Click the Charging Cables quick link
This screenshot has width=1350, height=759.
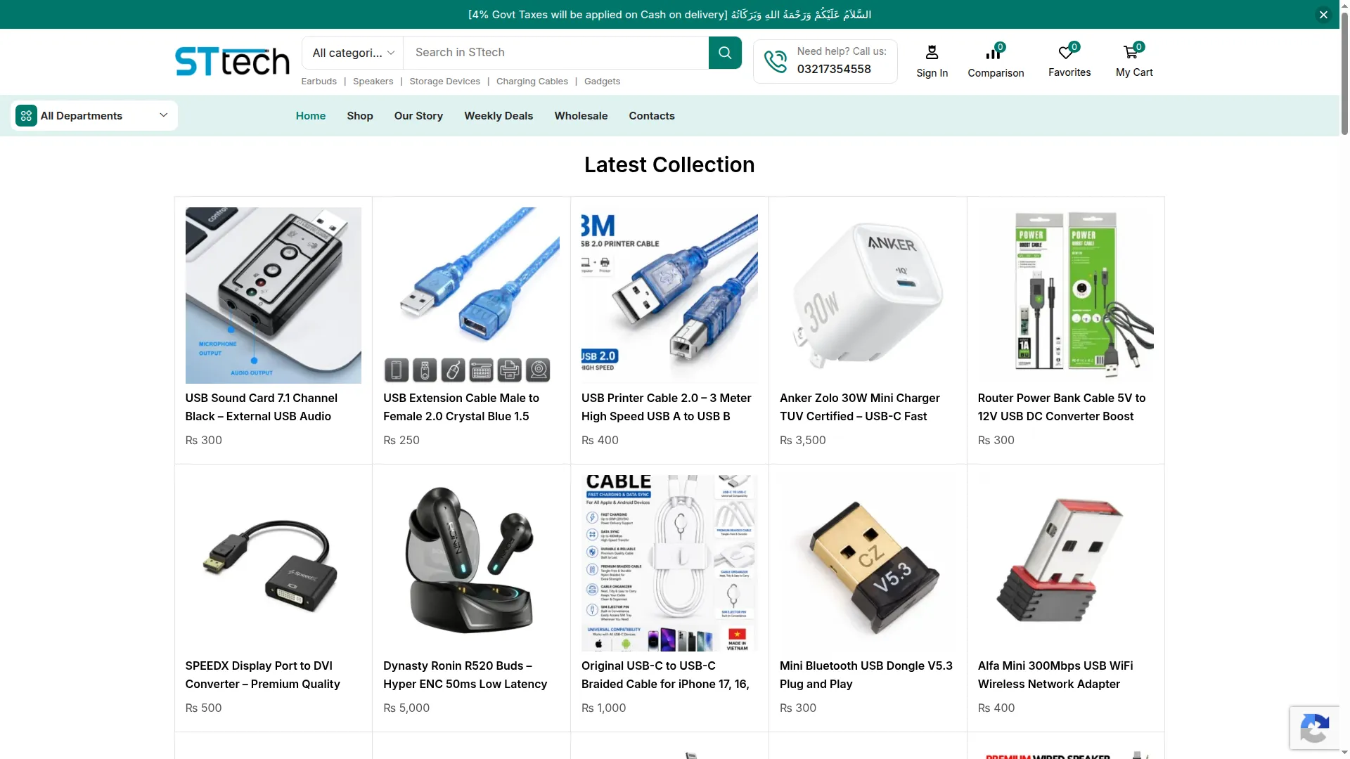pyautogui.click(x=532, y=82)
